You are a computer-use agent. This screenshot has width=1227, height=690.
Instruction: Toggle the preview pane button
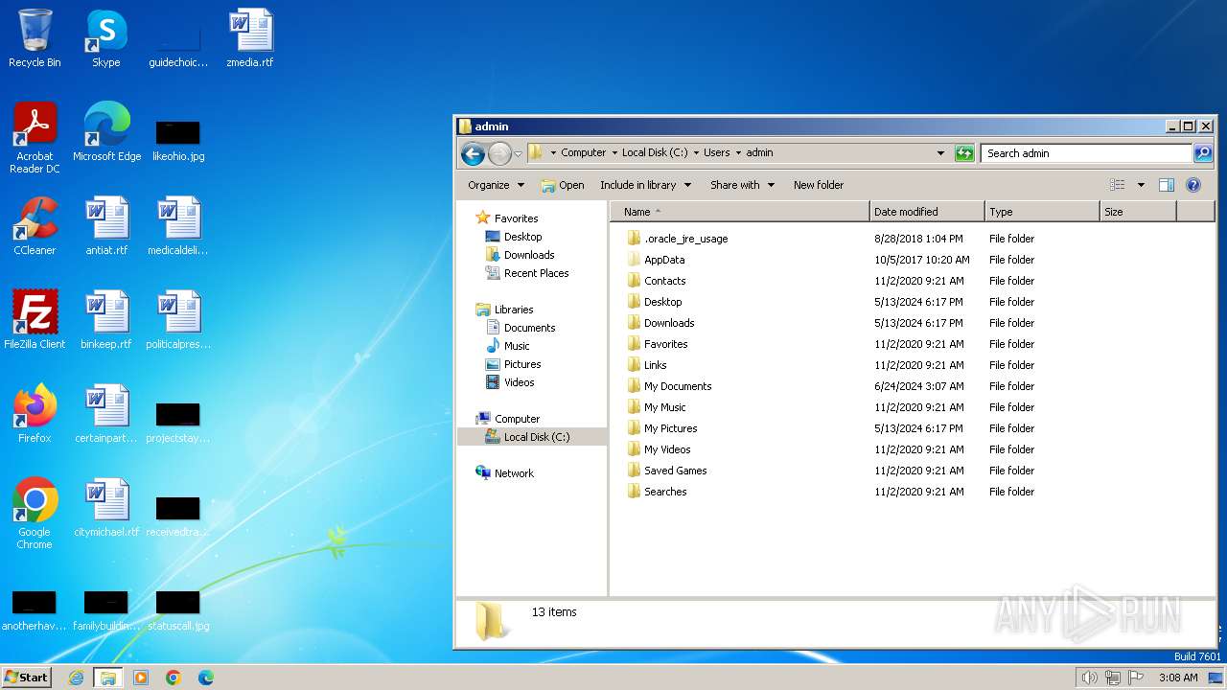[1167, 185]
